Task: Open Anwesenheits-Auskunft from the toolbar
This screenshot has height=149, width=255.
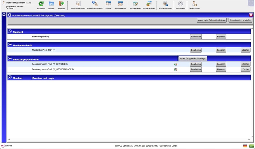Action: [95, 4]
